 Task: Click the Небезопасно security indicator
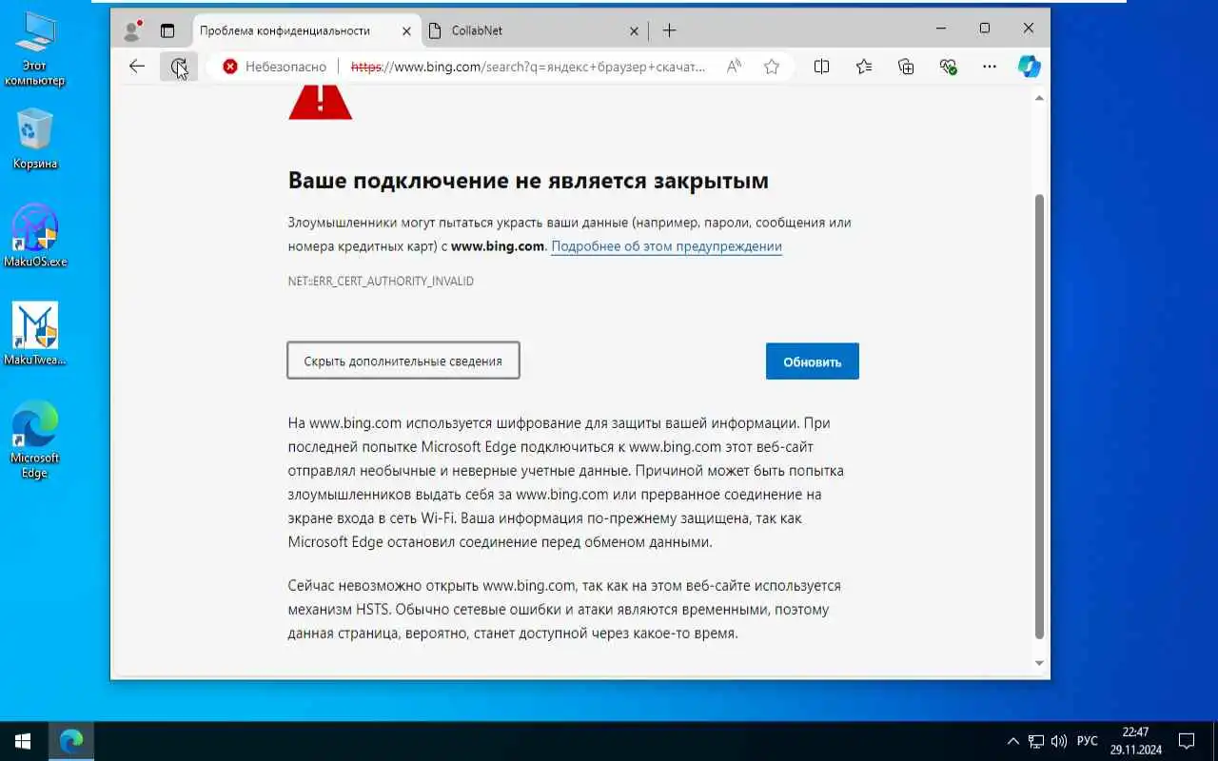pos(274,67)
